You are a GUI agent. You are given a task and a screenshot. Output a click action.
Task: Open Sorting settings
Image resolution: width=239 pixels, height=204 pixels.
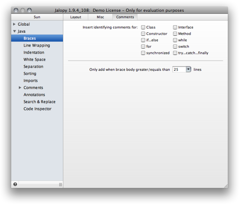(x=30, y=74)
